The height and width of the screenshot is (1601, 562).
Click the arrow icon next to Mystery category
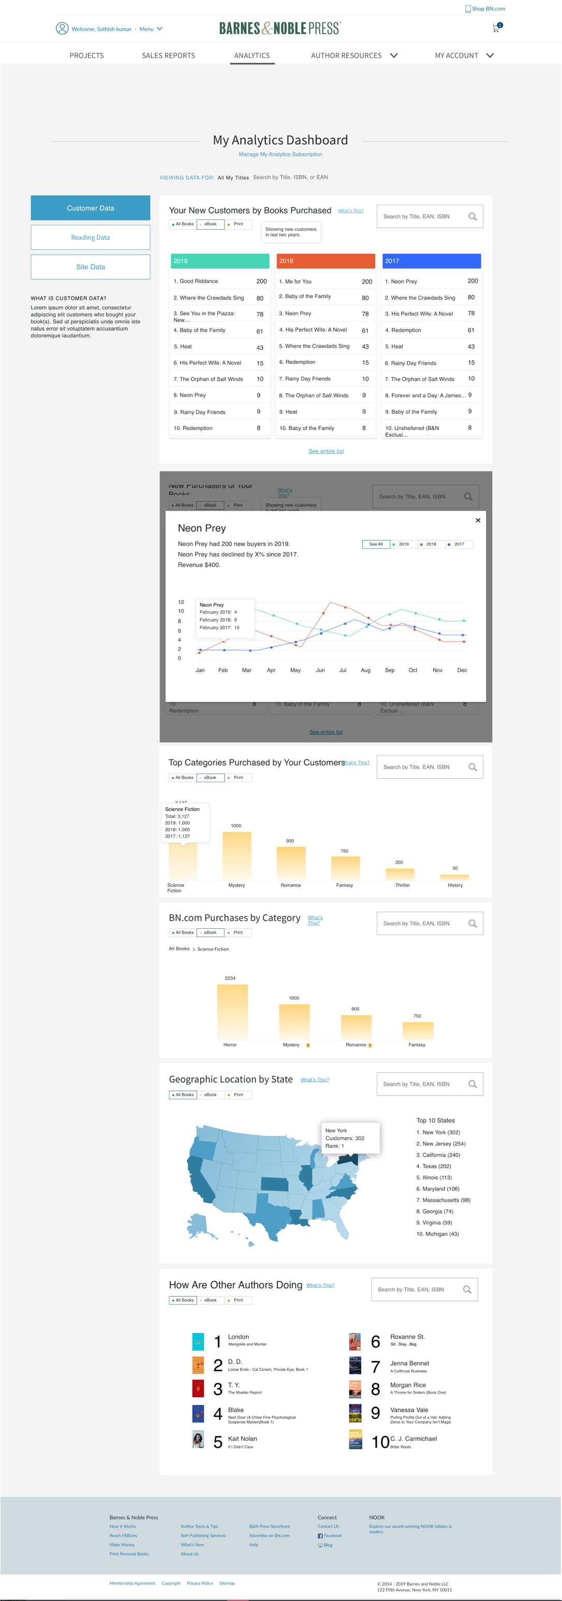(x=308, y=1045)
